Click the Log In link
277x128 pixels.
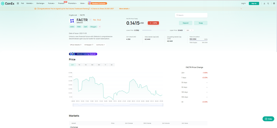click(243, 3)
